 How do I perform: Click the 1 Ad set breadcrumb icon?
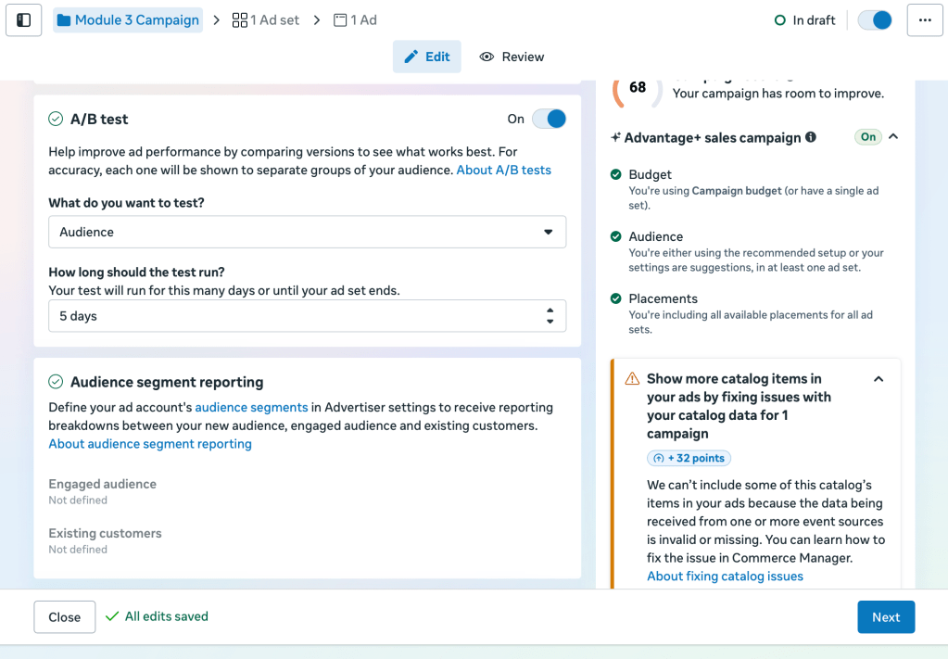click(240, 20)
